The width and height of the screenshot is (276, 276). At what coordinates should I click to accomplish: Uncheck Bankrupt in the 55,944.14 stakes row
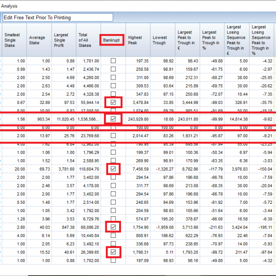pyautogui.click(x=113, y=102)
